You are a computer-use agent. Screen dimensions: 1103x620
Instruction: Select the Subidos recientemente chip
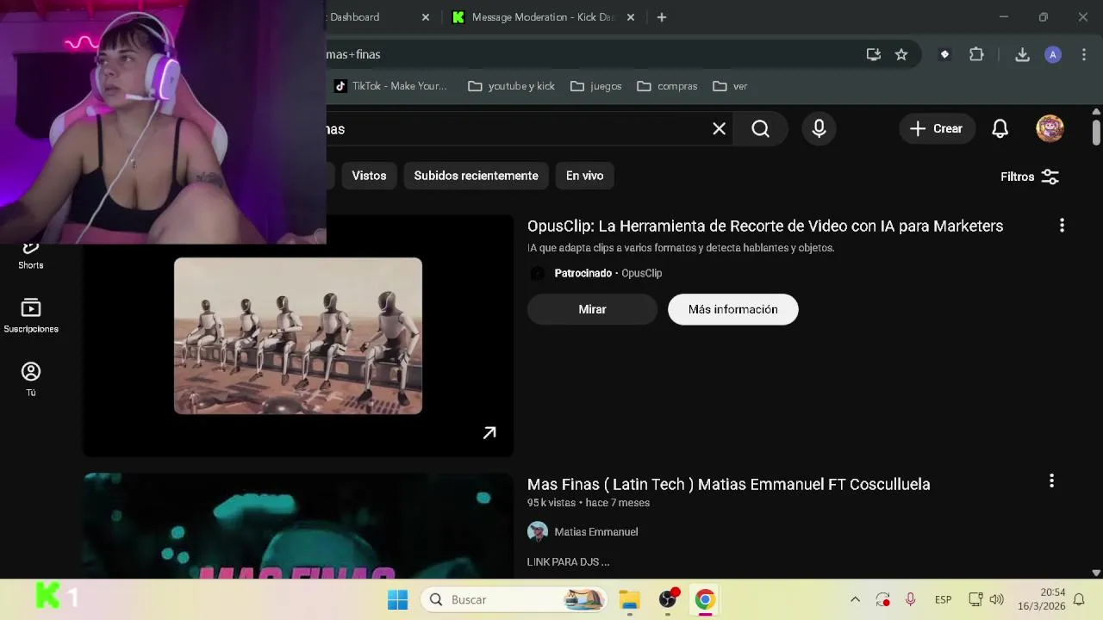click(x=476, y=176)
